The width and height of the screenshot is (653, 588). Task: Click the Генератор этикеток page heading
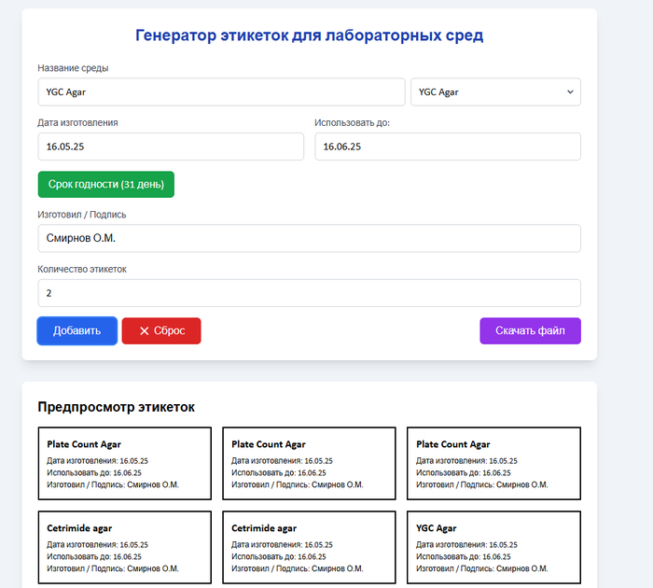click(309, 36)
